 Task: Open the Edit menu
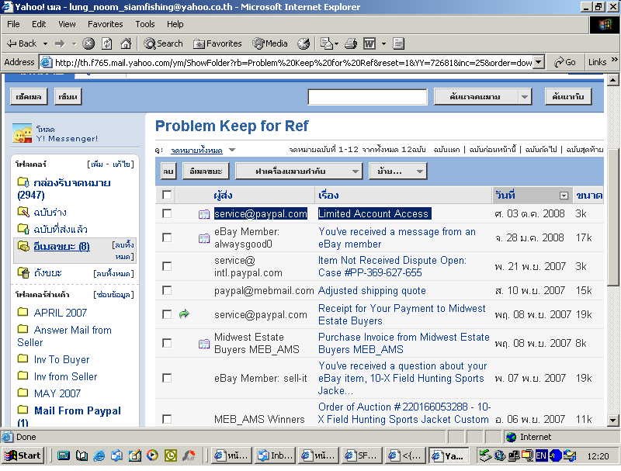tap(39, 25)
